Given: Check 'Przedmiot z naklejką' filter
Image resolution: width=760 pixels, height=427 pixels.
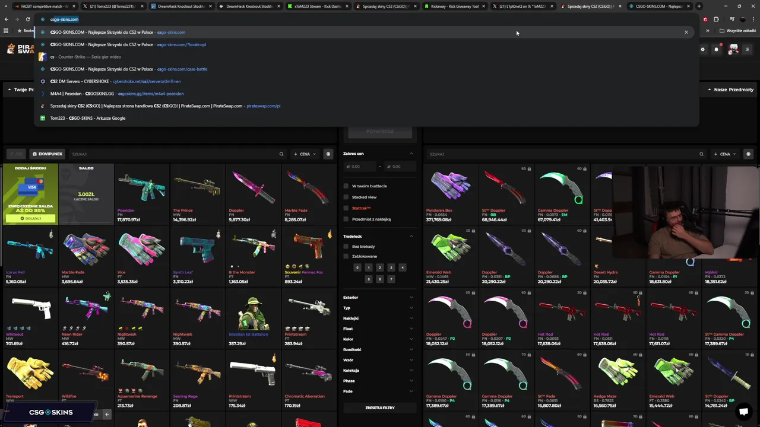Looking at the screenshot, I should [x=346, y=219].
